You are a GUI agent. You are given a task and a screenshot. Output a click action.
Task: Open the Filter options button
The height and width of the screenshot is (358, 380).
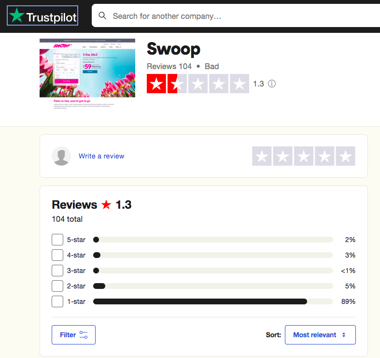pyautogui.click(x=73, y=335)
